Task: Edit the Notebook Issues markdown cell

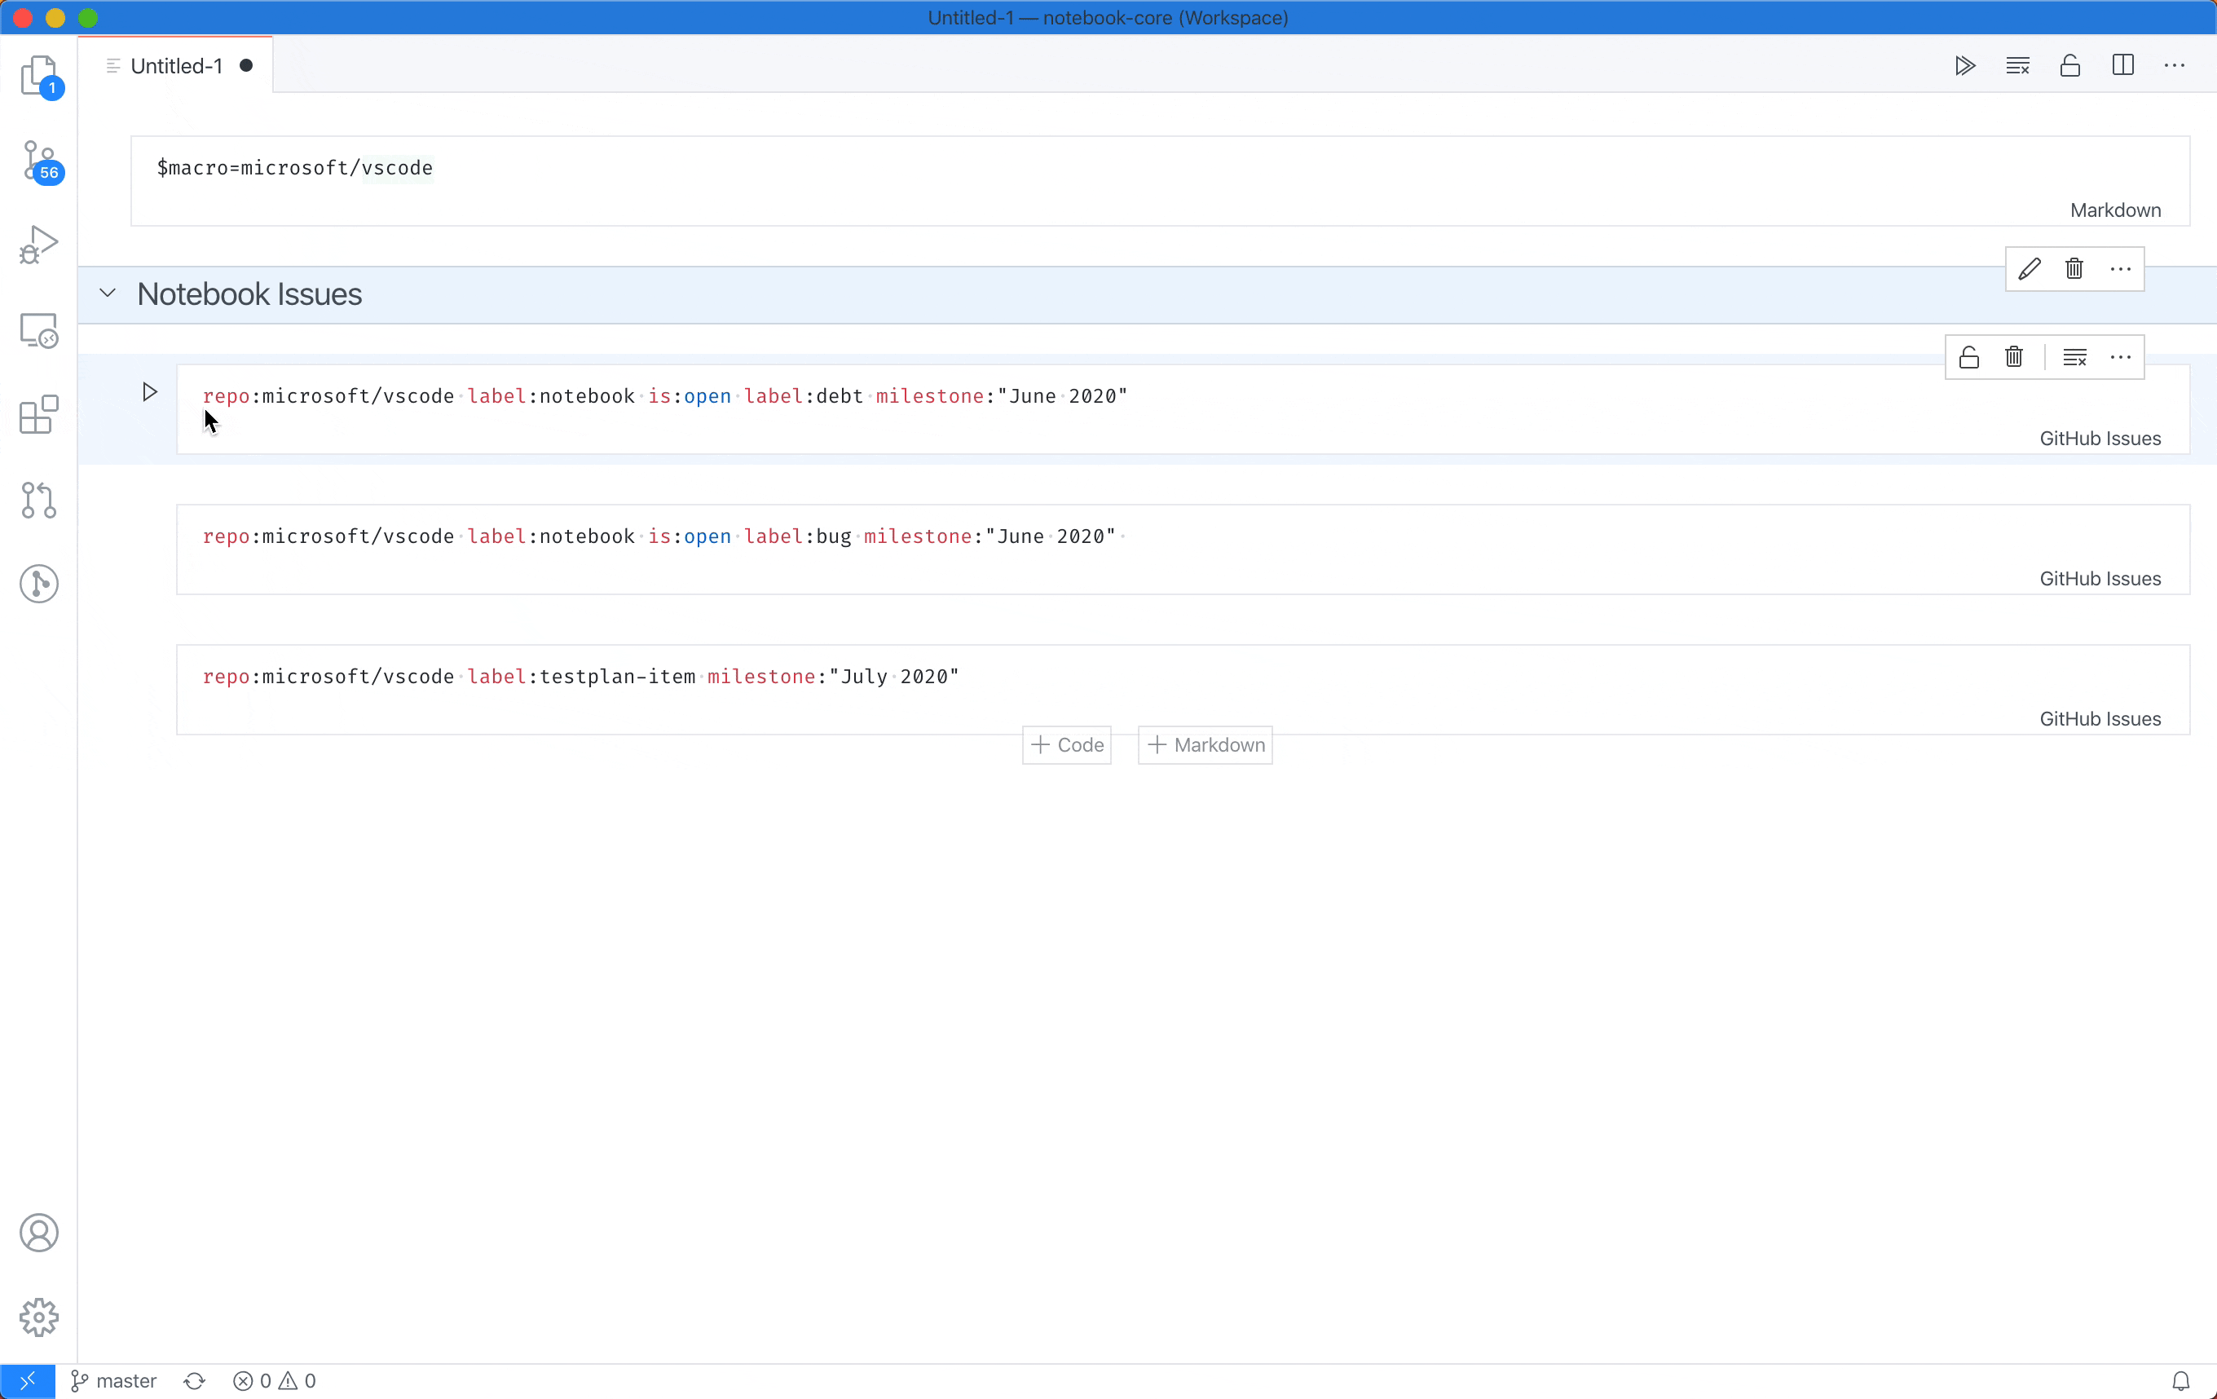Action: pos(2030,269)
